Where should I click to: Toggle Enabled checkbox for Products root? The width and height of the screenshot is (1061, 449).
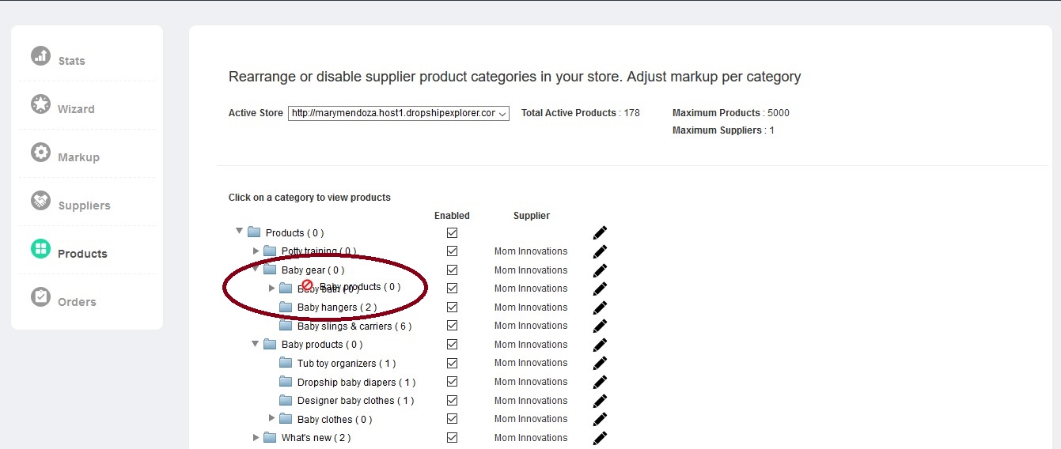452,232
